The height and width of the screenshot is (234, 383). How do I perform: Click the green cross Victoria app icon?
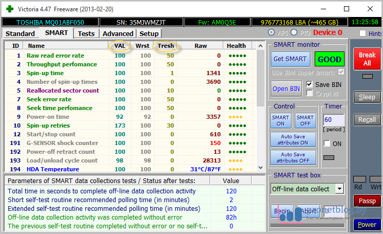(10, 9)
